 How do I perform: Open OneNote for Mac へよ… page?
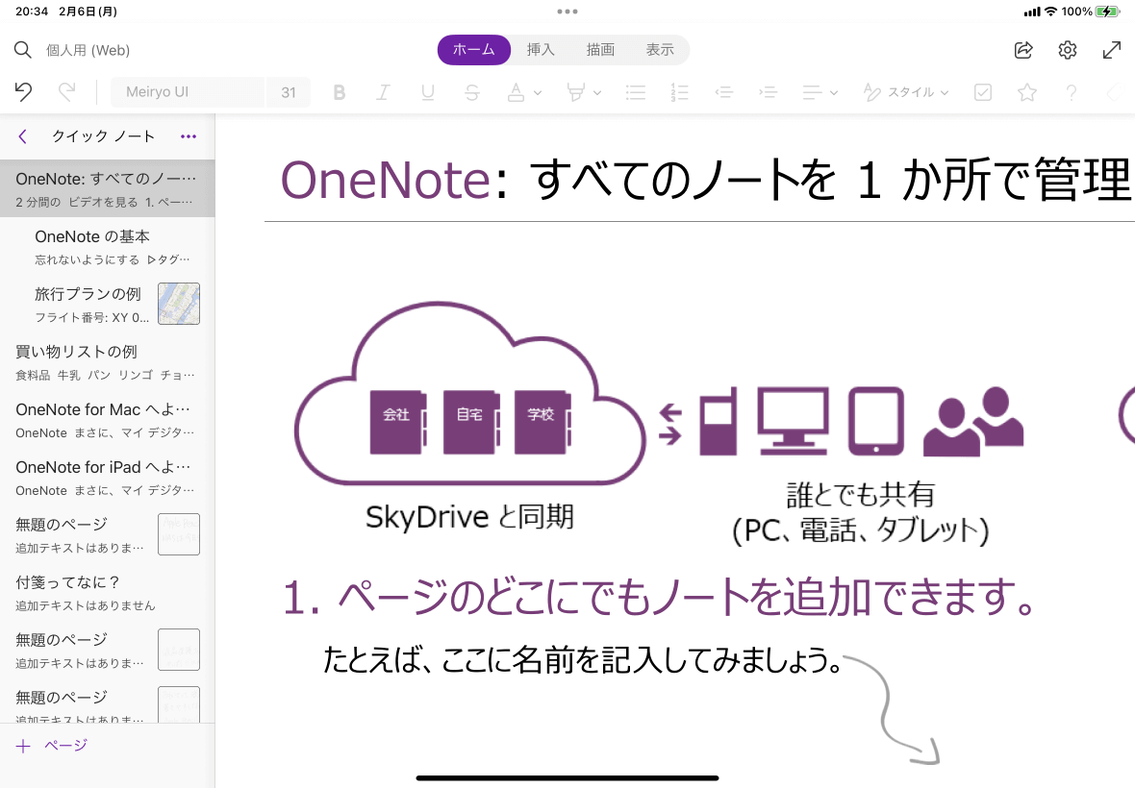[x=107, y=419]
